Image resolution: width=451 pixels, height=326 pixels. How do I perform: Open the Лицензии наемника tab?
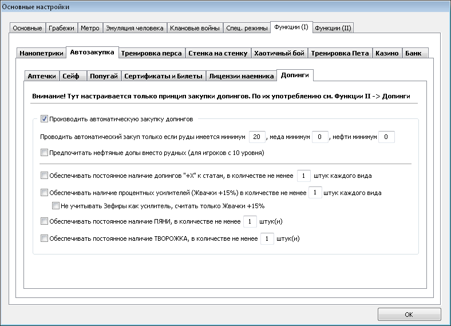coord(242,76)
